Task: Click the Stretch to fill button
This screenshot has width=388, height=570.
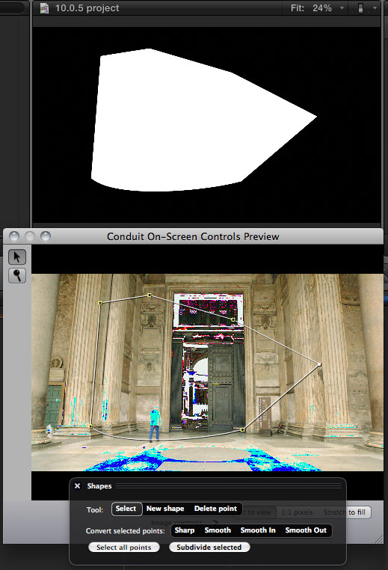Action: (x=344, y=512)
